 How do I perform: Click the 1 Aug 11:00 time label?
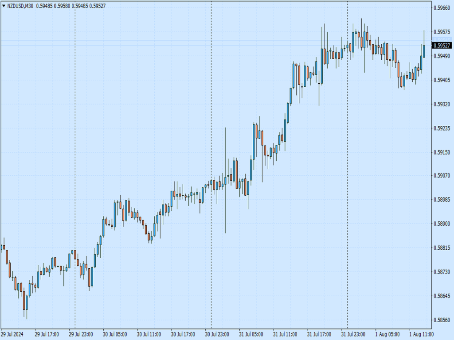[x=421, y=334]
